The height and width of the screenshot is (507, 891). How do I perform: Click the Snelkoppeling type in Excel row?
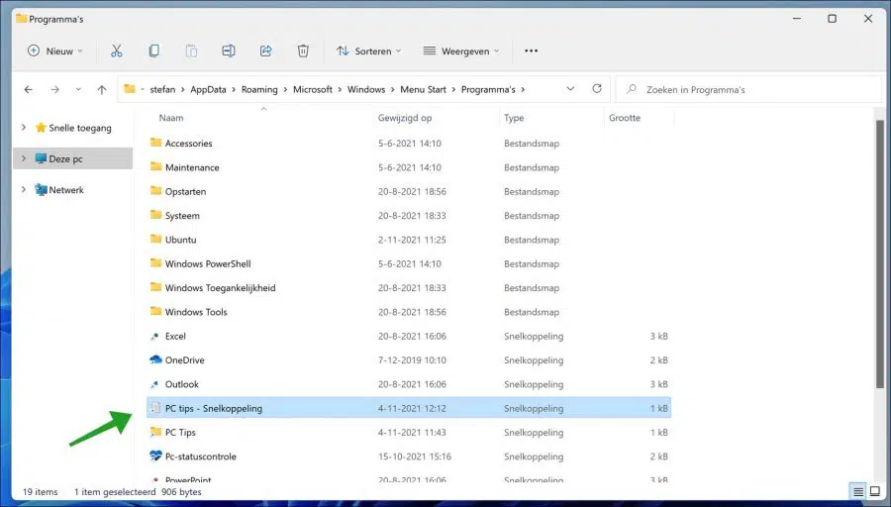pos(534,336)
